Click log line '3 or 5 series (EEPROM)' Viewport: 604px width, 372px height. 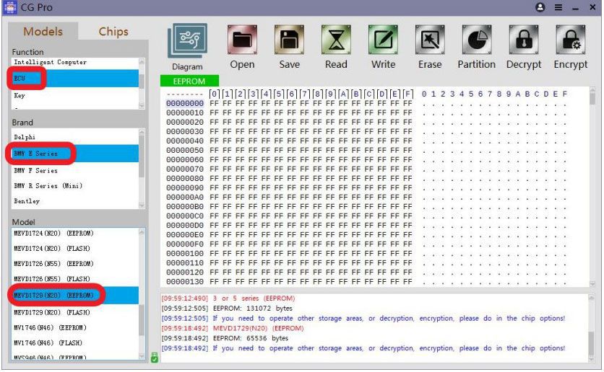pyautogui.click(x=254, y=298)
